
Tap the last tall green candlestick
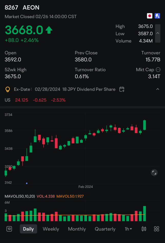pyautogui.click(x=145, y=125)
